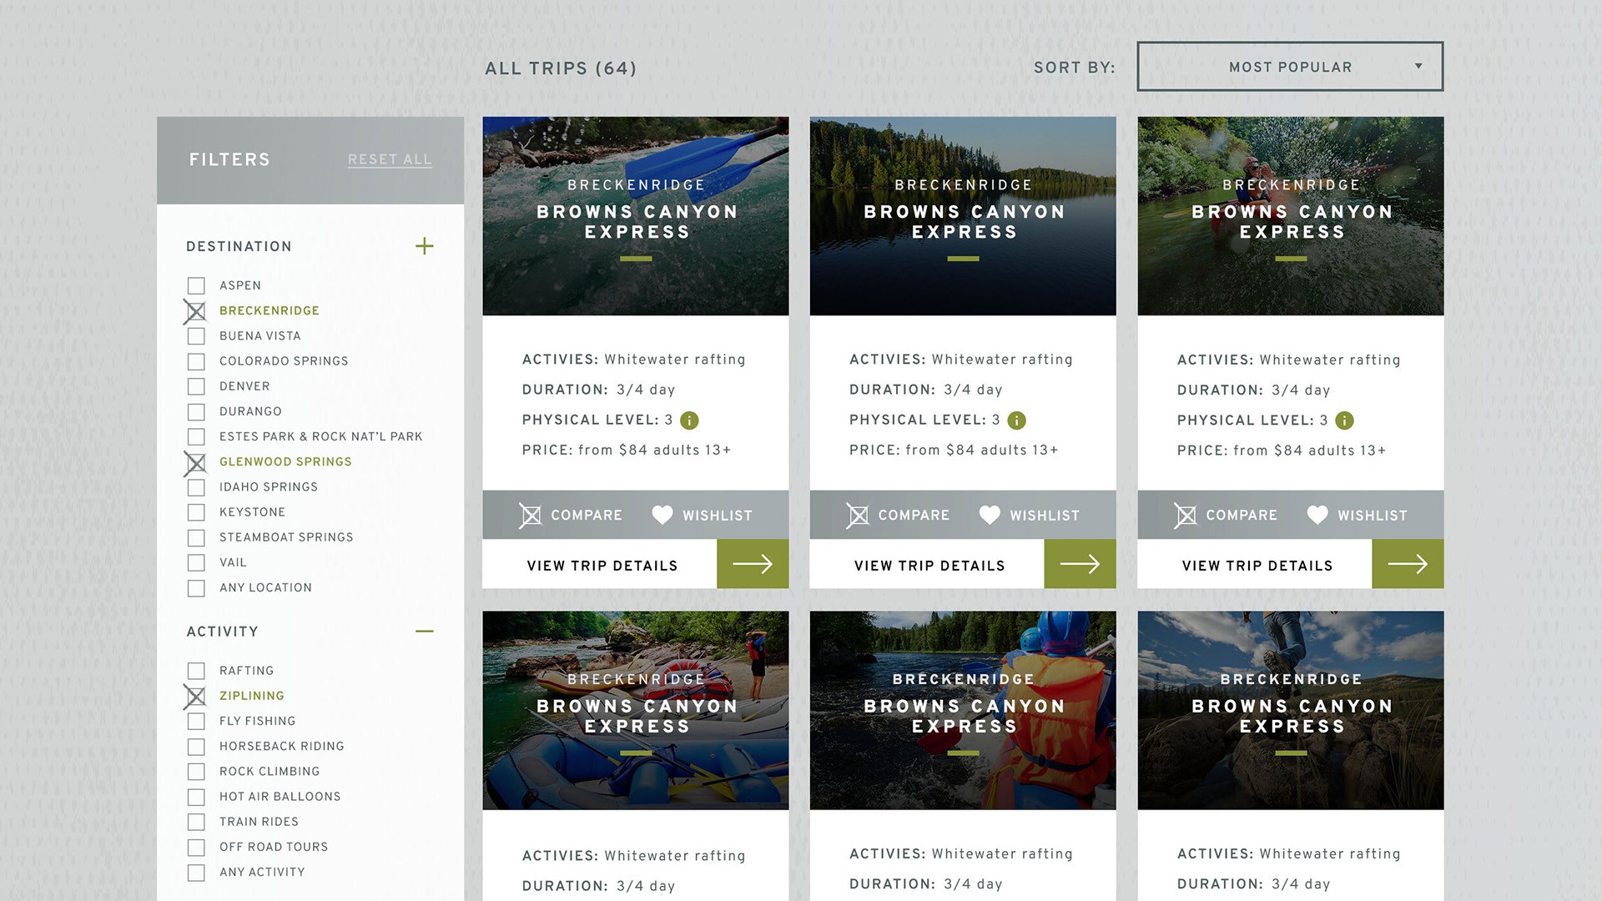Tick the Buena Vista checkbox
This screenshot has height=901, width=1602.
(196, 336)
